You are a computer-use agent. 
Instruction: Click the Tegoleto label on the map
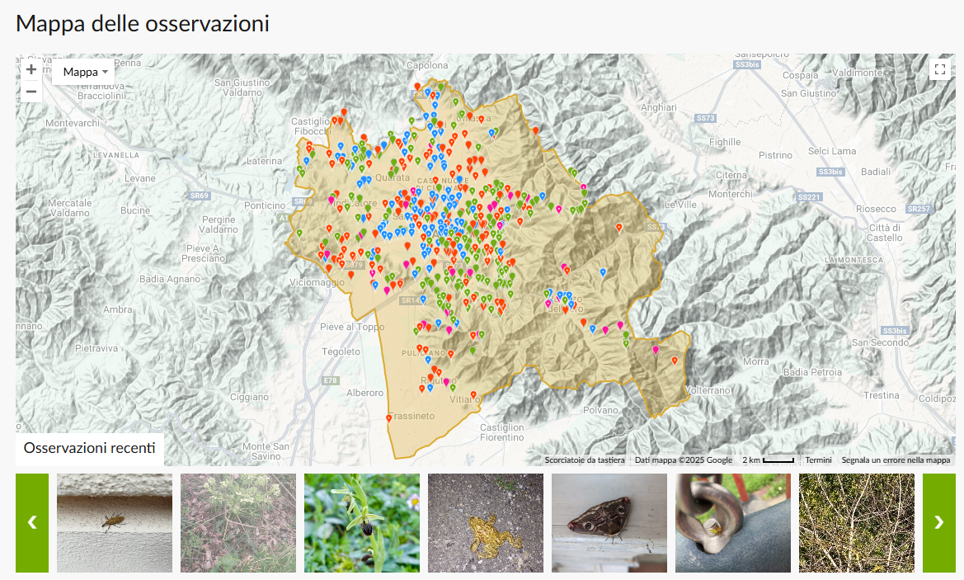[x=341, y=351]
